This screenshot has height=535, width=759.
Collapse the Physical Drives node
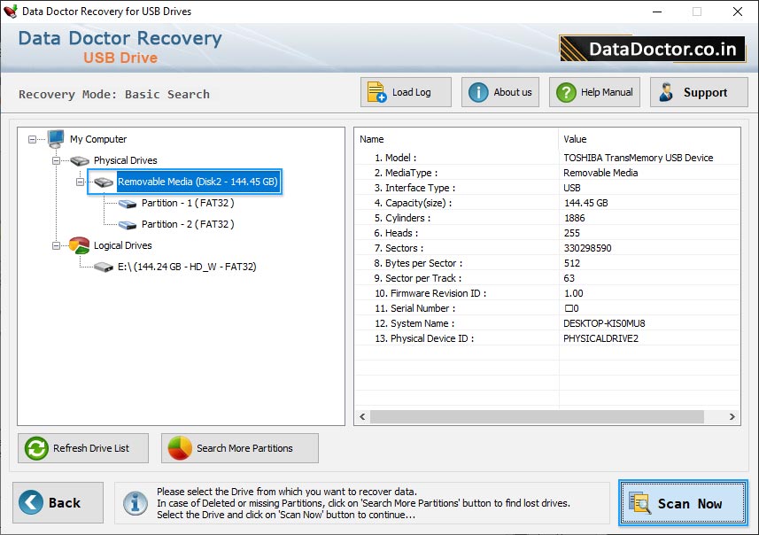pos(57,160)
